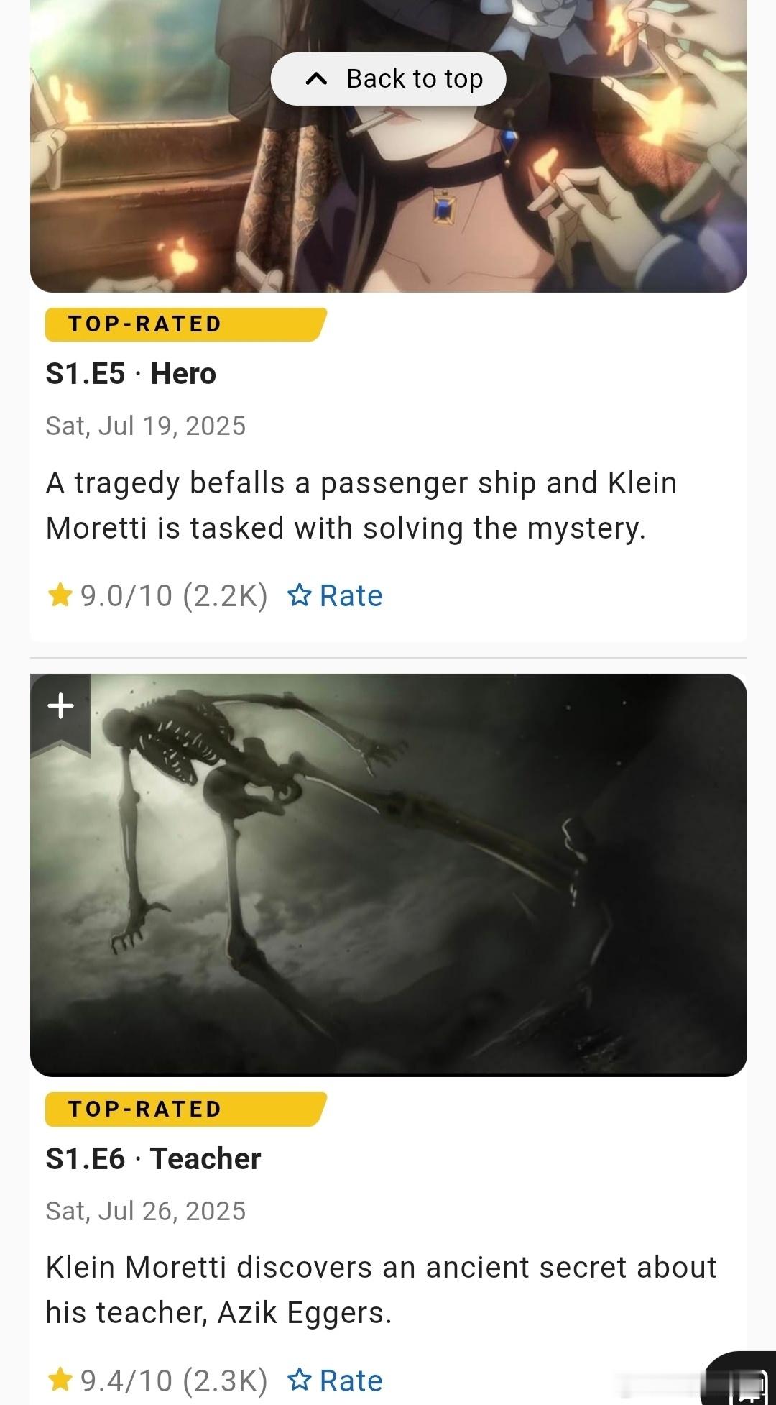Screen dimensions: 776x1405
Task: Open the 'S1.E5 · Hero' episode title
Action: pos(131,374)
